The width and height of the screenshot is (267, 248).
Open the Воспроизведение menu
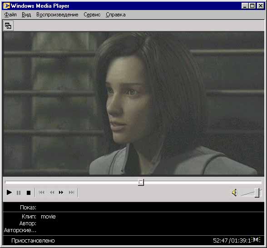tap(57, 15)
